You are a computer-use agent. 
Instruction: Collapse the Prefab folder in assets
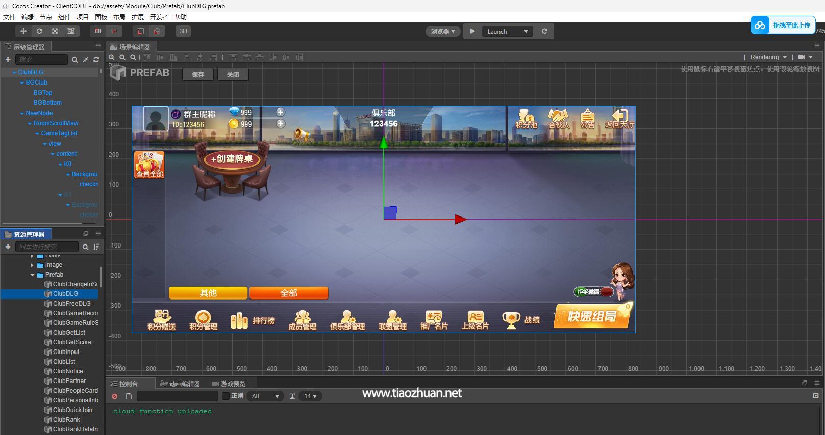(x=33, y=275)
